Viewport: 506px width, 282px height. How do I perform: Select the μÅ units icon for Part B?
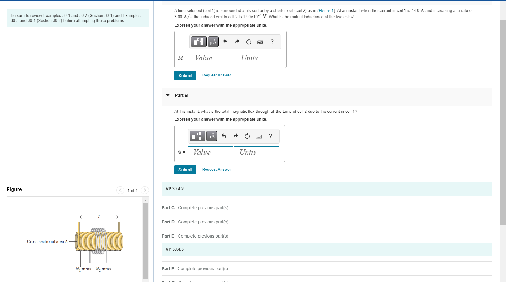(x=212, y=136)
